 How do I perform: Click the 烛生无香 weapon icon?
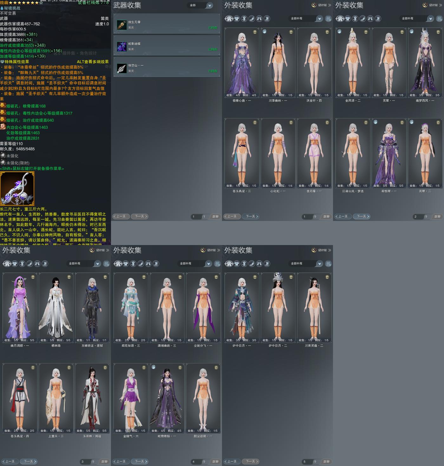(x=121, y=25)
